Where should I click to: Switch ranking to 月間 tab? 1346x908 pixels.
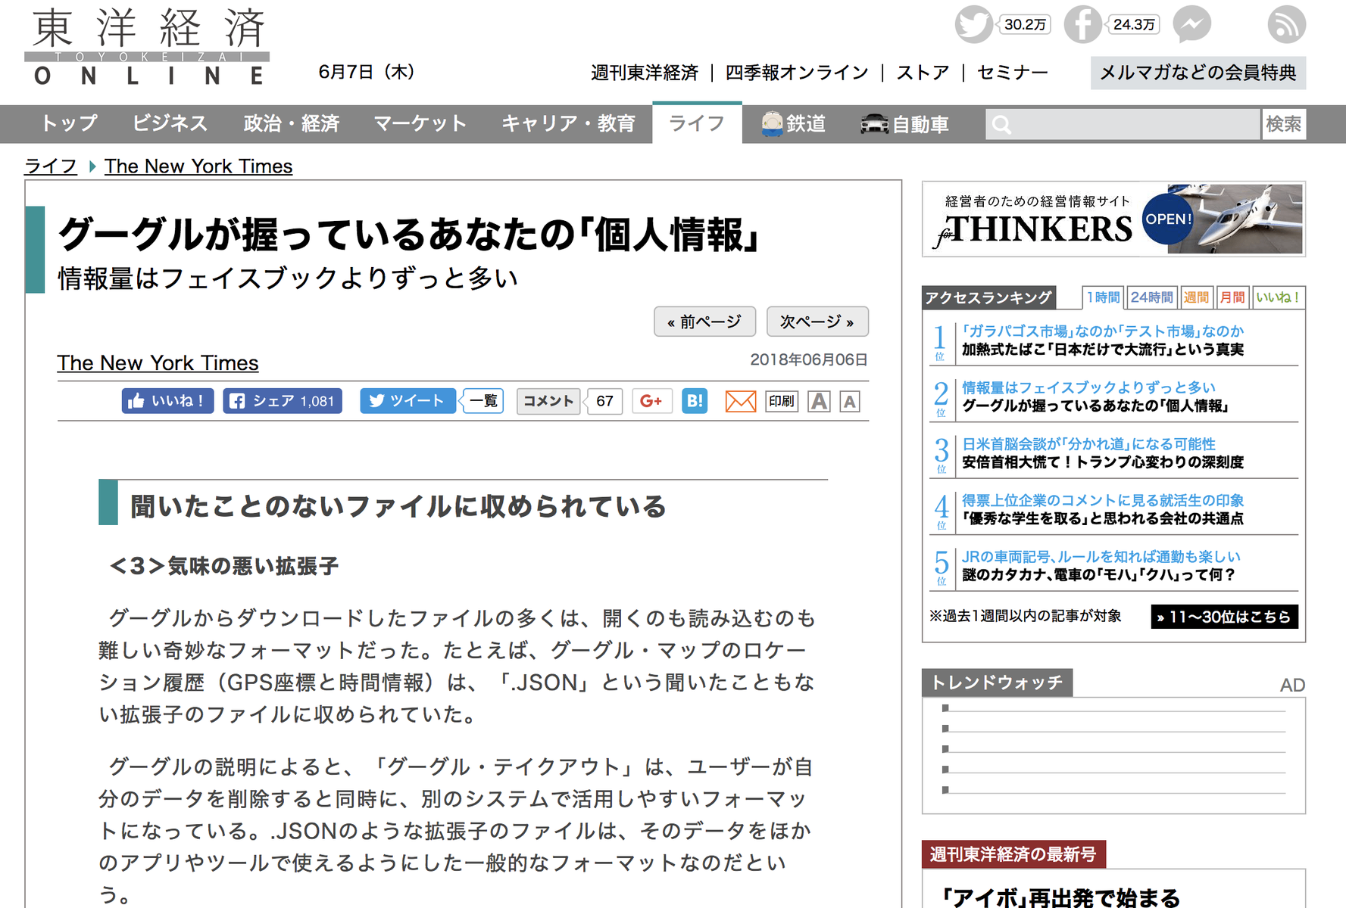coord(1232,297)
